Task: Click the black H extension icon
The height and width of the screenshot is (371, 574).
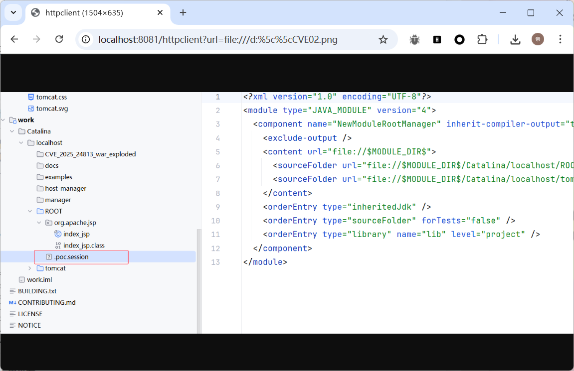Action: 437,39
